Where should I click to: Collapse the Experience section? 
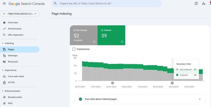coord(3,70)
